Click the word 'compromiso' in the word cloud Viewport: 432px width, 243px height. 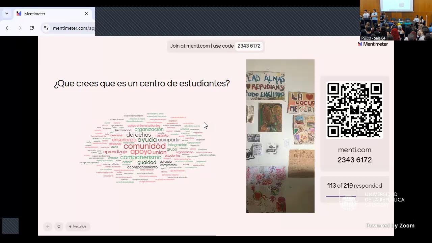168,165
